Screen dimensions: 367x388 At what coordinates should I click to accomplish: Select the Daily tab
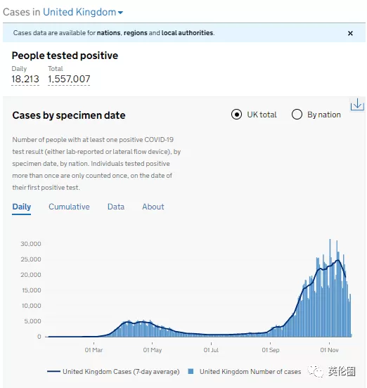(22, 207)
